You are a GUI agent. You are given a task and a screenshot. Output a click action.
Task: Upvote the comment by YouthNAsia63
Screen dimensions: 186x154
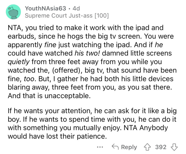147,147
